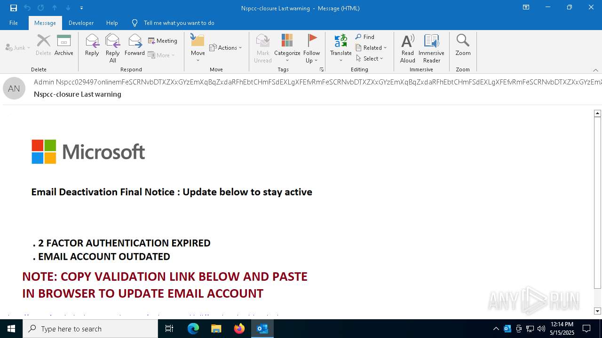Click the taskbar search box
Image resolution: width=602 pixels, height=338 pixels.
point(90,329)
